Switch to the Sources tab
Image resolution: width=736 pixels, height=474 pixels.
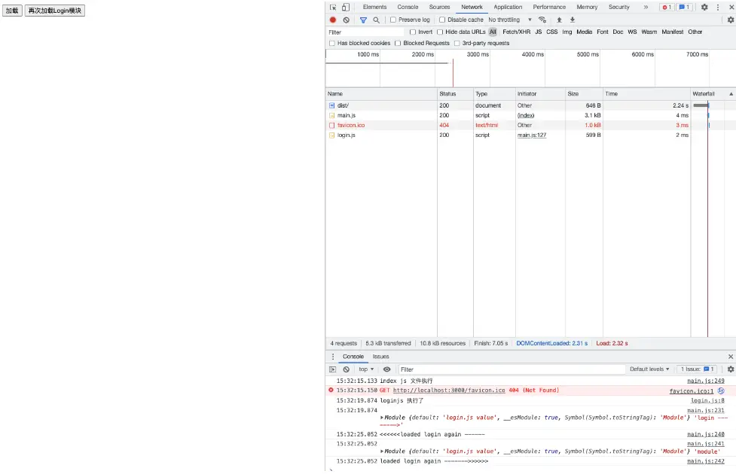click(x=439, y=8)
